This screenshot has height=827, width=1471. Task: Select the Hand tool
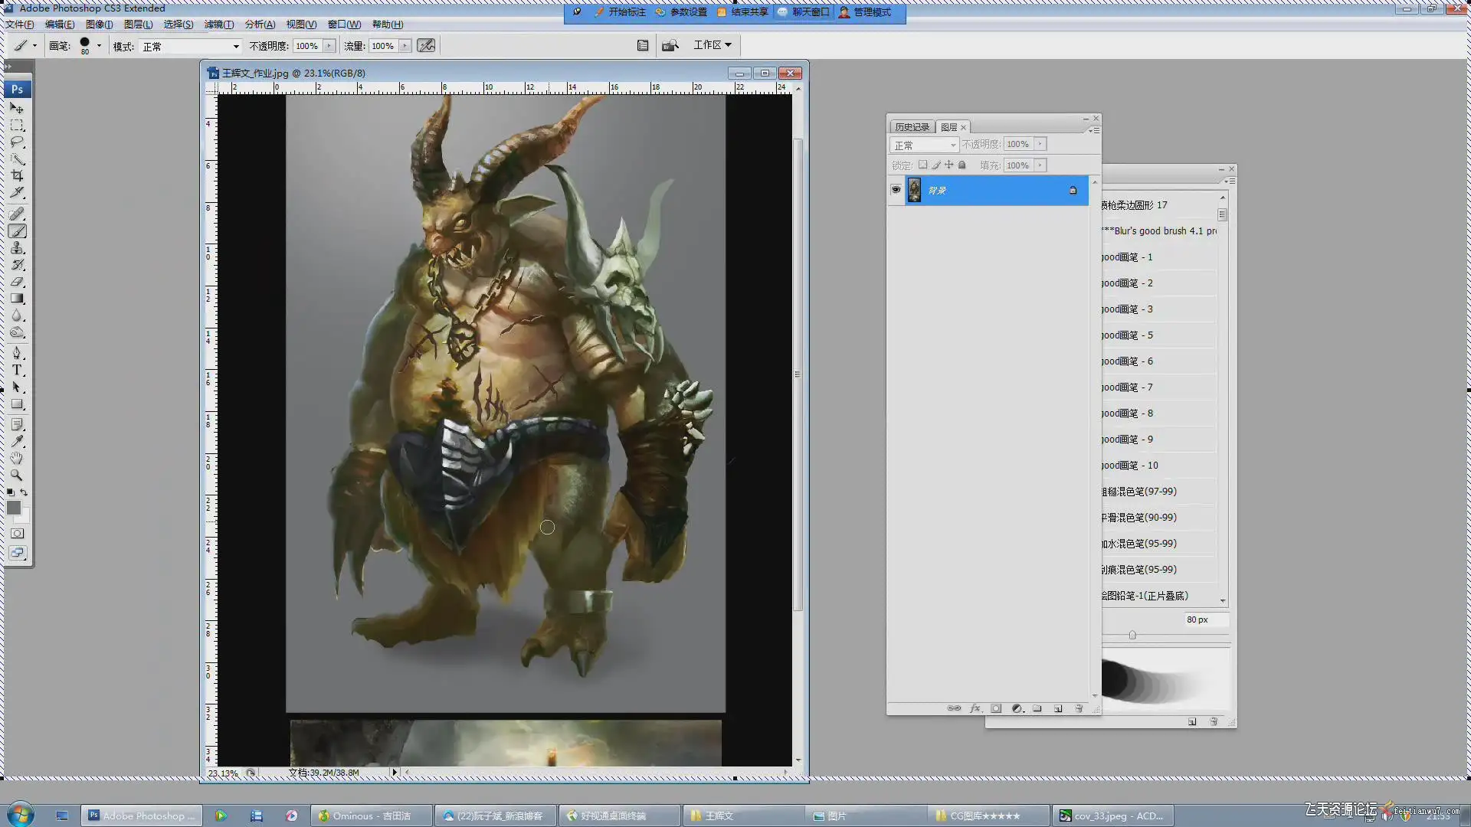(17, 458)
